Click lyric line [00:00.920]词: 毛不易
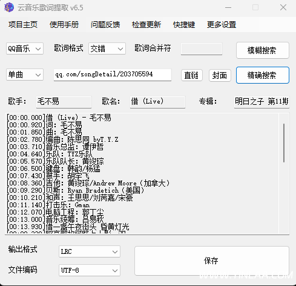This screenshot has width=296, height=286. pyautogui.click(x=44, y=125)
